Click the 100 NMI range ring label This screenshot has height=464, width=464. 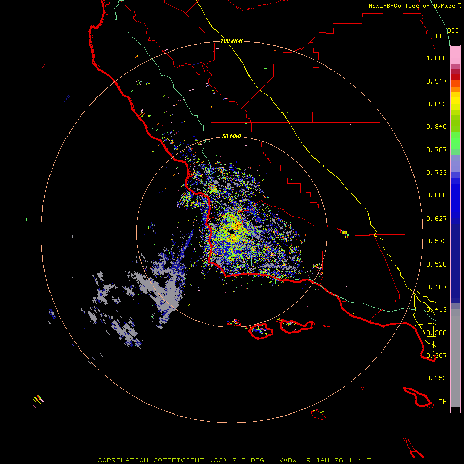click(231, 41)
